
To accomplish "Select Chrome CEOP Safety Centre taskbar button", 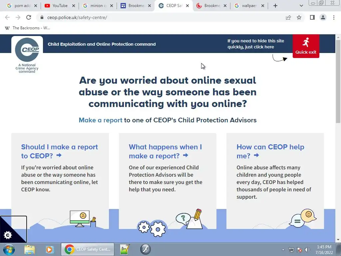I will tap(88, 249).
